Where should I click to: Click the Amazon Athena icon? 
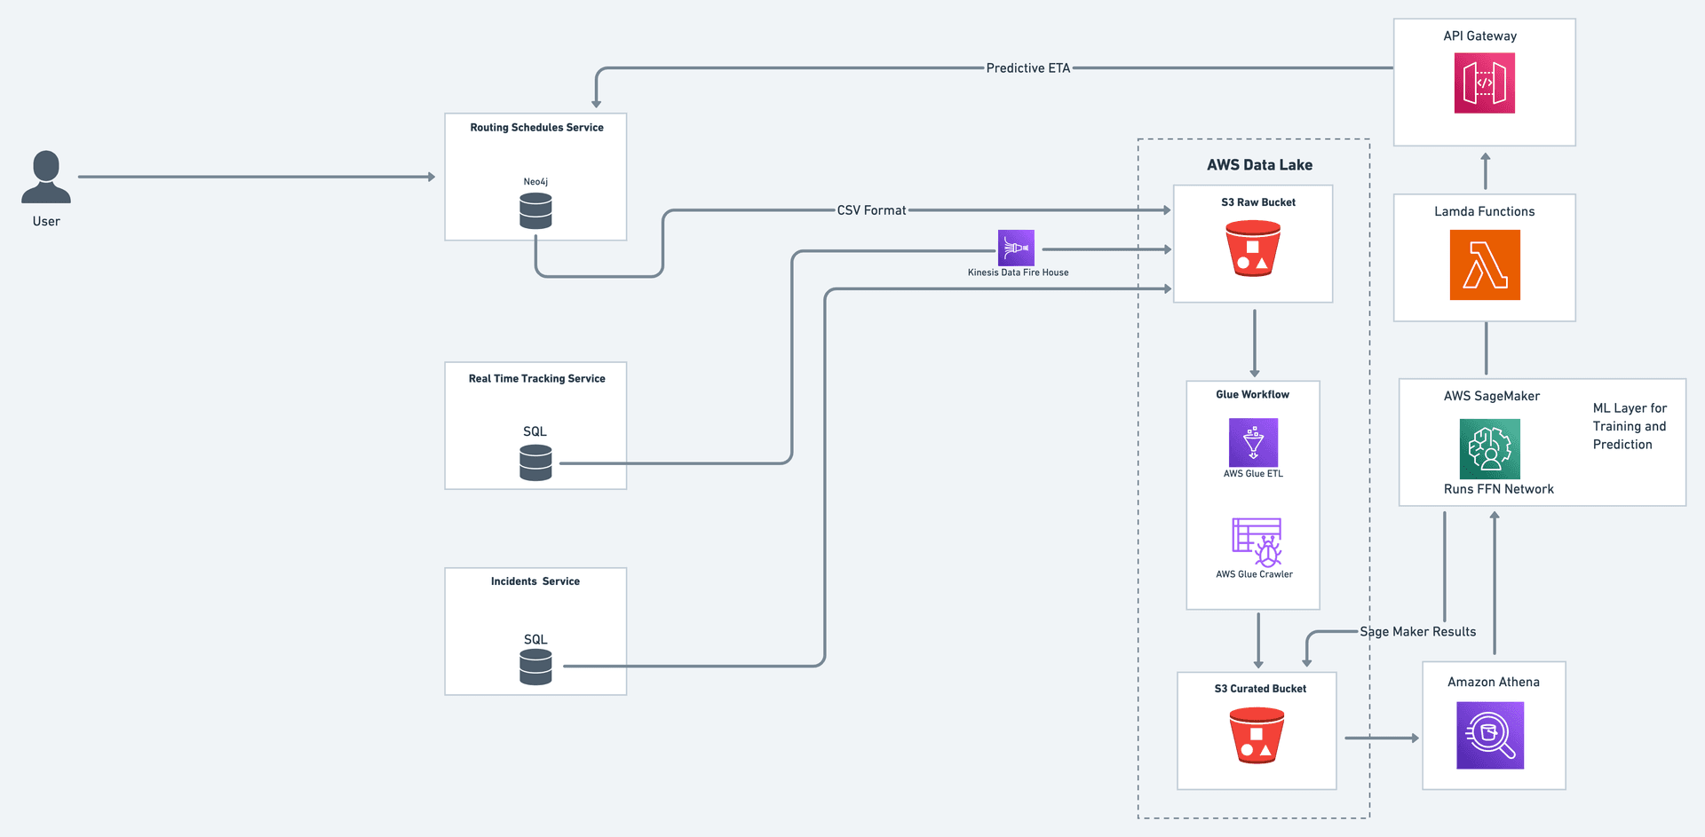click(1490, 735)
